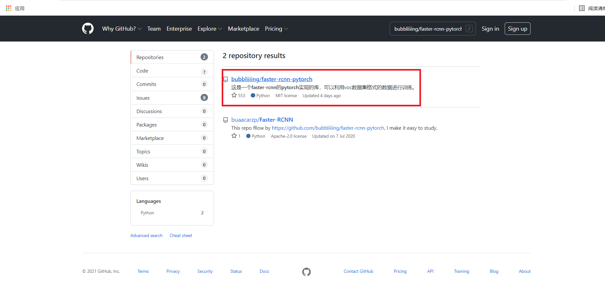This screenshot has width=605, height=291.
Task: Select the Commits filter in sidebar
Action: click(x=172, y=84)
